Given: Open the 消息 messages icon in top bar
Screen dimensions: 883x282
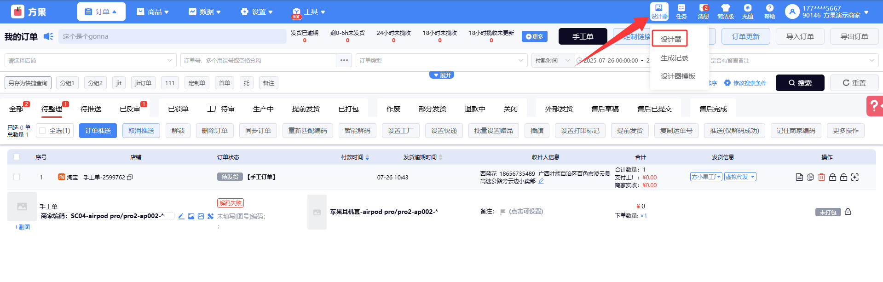Looking at the screenshot, I should pyautogui.click(x=703, y=11).
